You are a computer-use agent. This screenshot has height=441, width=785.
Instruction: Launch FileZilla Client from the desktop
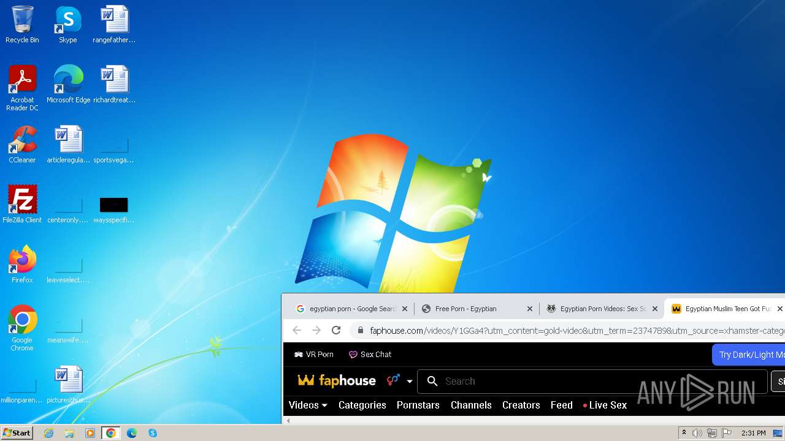tap(22, 205)
